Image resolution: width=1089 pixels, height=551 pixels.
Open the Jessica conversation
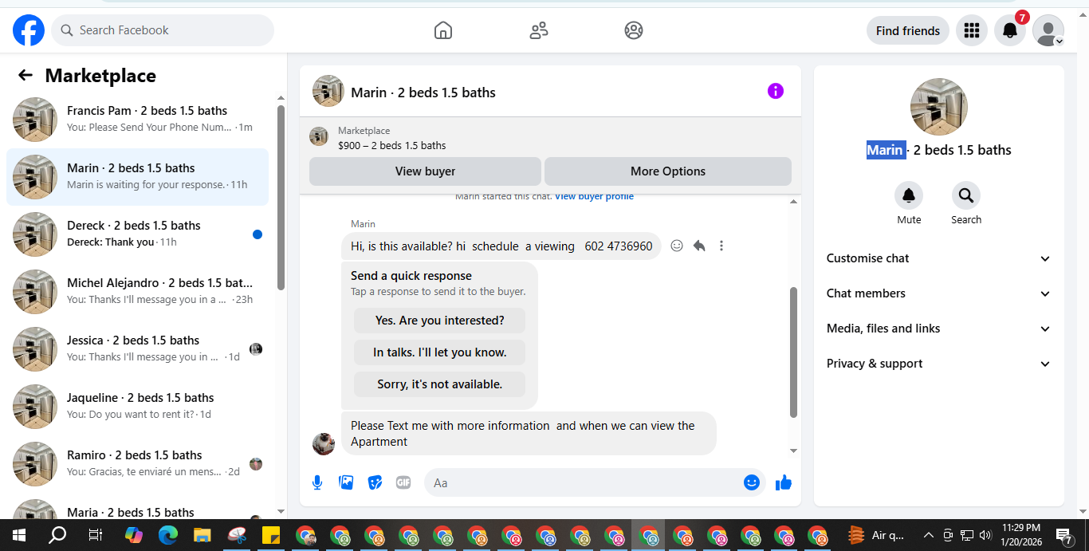coord(137,349)
